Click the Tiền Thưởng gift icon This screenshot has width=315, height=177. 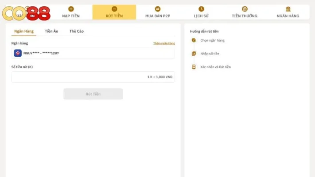click(245, 9)
